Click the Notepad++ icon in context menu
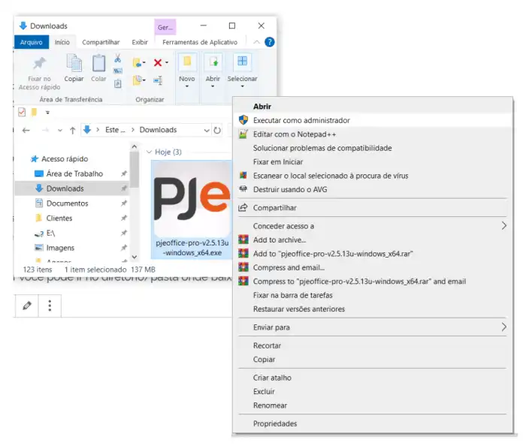 tap(243, 134)
